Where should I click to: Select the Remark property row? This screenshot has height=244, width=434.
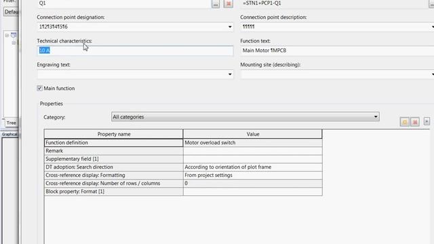point(113,150)
